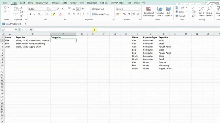Click Decrease Decimal icon
Image resolution: width=220 pixels, height=123 pixels.
click(x=138, y=14)
